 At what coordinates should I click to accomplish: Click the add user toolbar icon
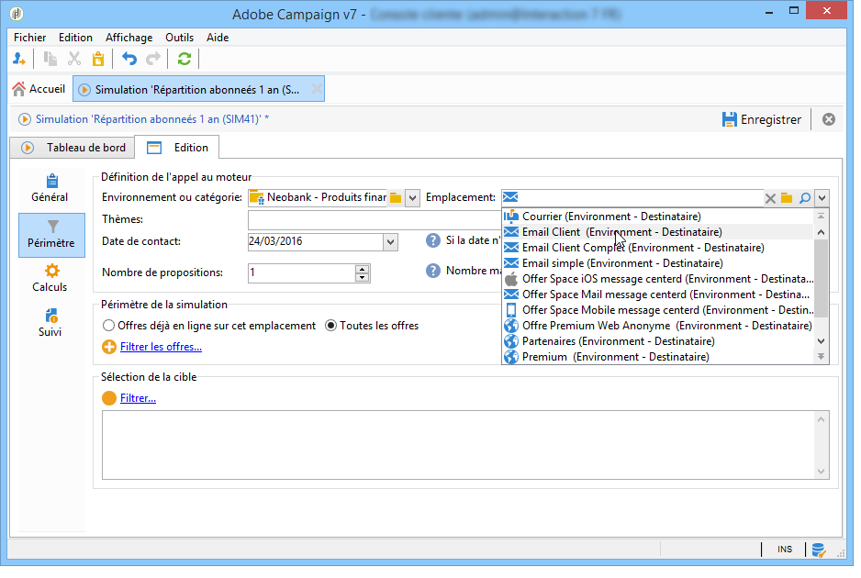19,59
